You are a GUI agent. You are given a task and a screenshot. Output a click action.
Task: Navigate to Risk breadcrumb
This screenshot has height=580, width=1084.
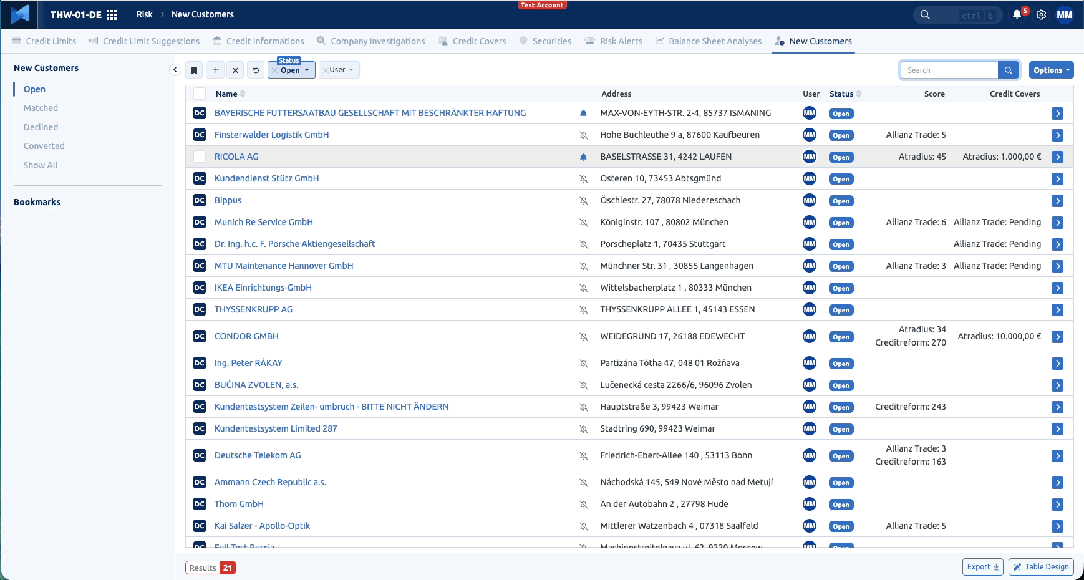point(144,14)
